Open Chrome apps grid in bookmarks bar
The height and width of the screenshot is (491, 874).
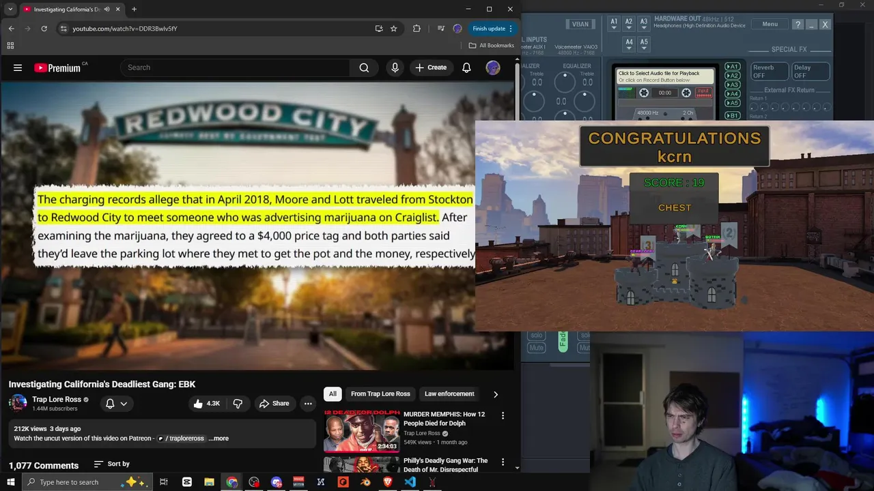coord(10,46)
